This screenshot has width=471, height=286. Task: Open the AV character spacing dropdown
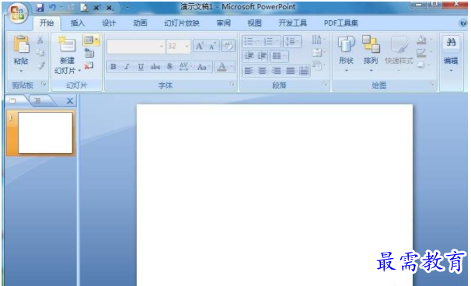tap(185, 67)
